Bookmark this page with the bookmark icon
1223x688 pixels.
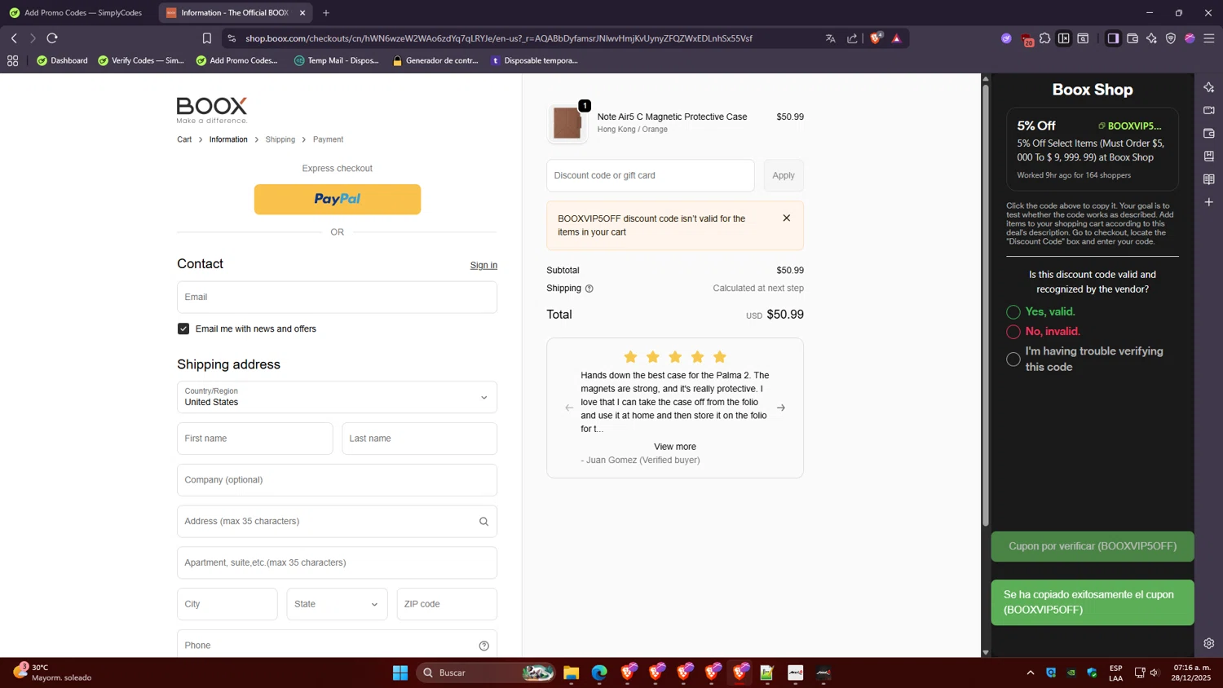pos(207,38)
